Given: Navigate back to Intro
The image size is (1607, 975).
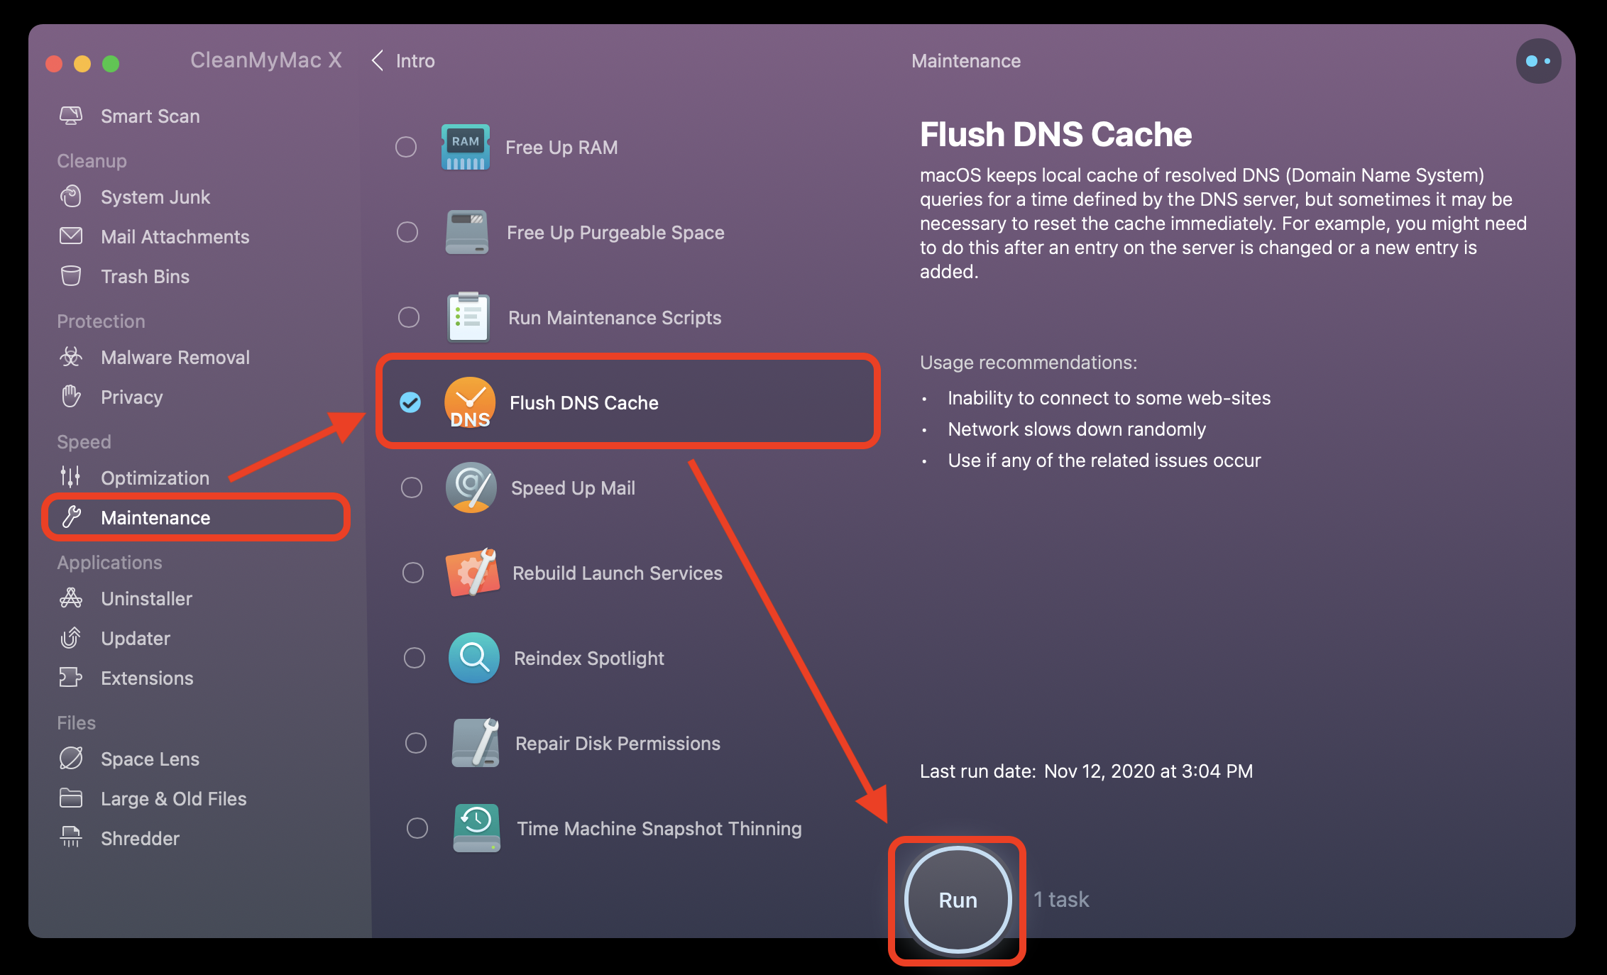Looking at the screenshot, I should [x=405, y=62].
